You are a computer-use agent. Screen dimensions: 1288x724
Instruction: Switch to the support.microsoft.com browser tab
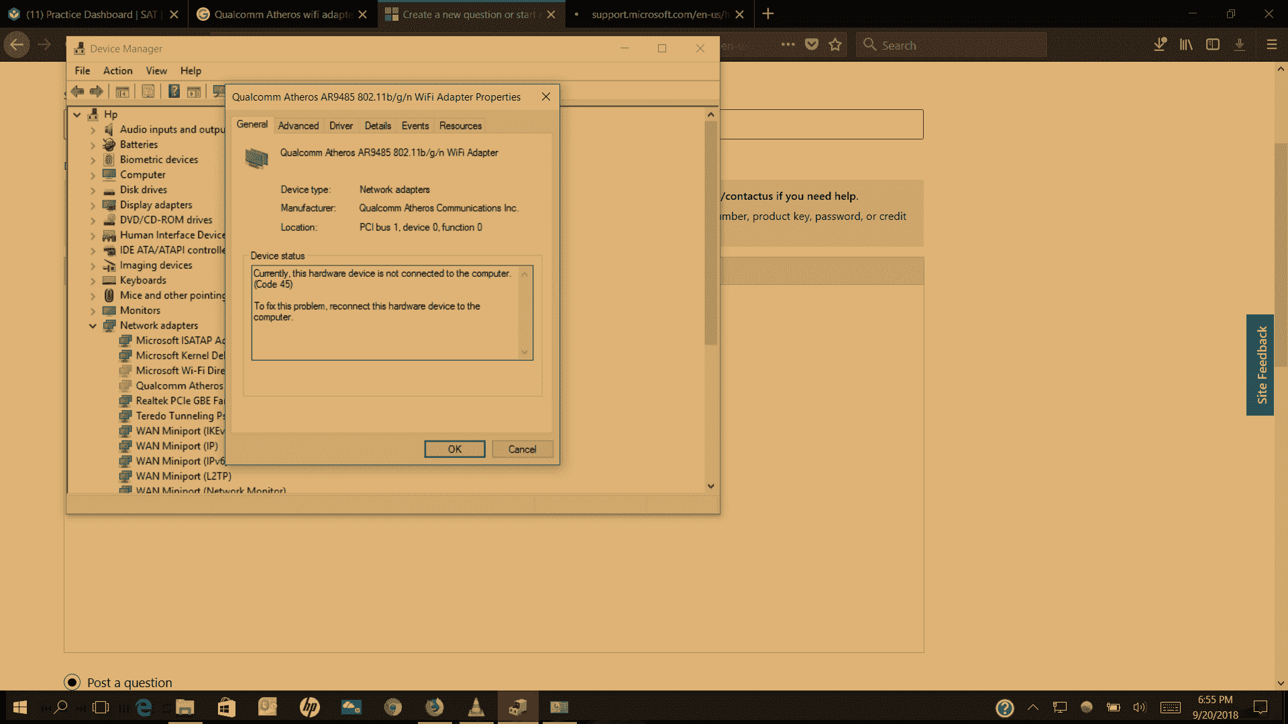pyautogui.click(x=659, y=14)
